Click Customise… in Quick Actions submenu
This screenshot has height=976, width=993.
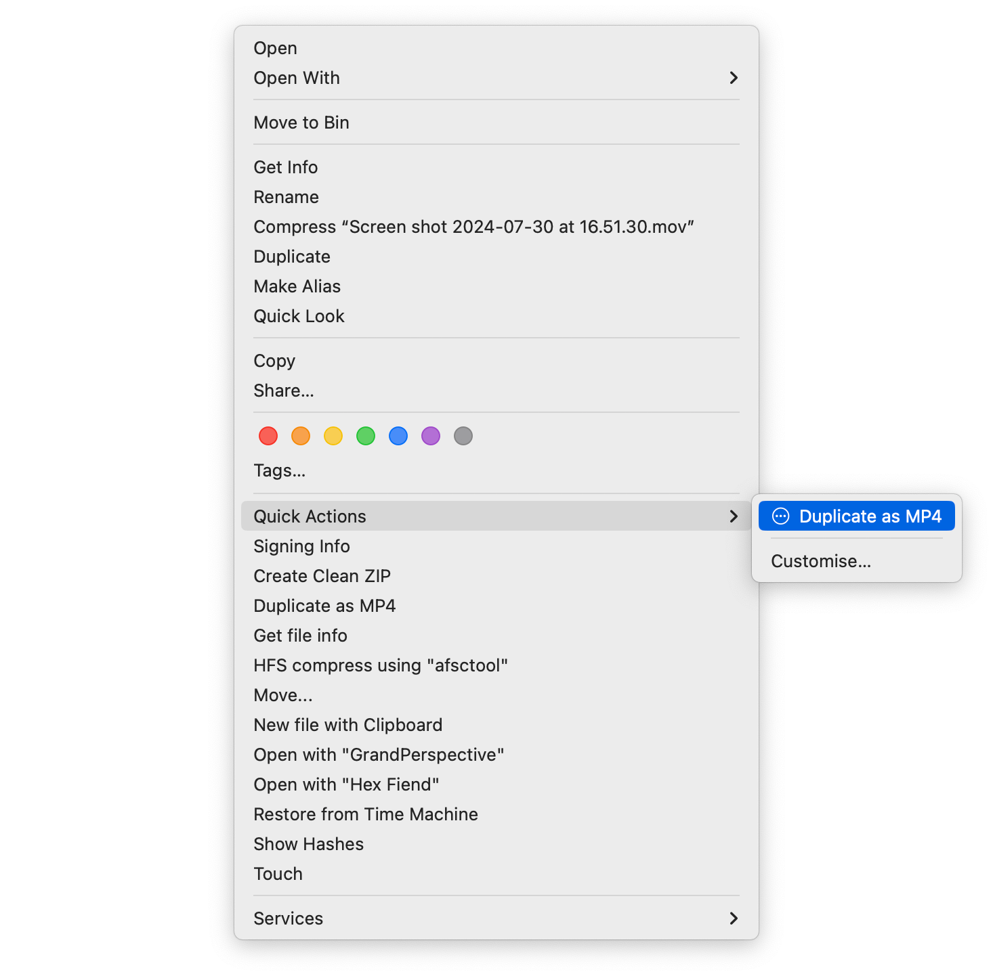pyautogui.click(x=821, y=561)
